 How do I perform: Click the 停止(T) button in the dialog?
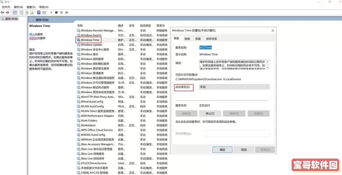210,113
